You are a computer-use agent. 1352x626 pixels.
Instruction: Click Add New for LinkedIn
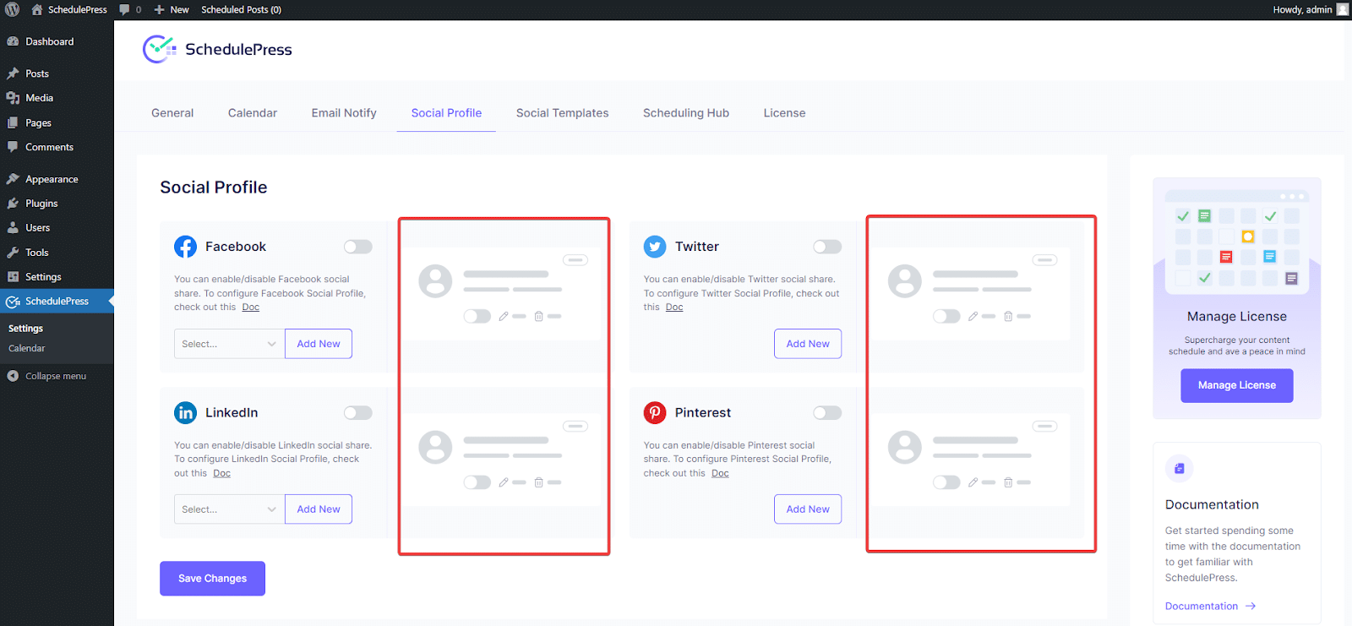tap(319, 509)
